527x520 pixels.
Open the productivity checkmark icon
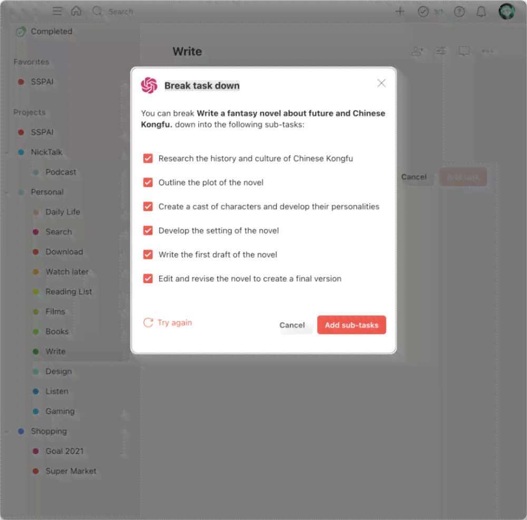point(423,12)
